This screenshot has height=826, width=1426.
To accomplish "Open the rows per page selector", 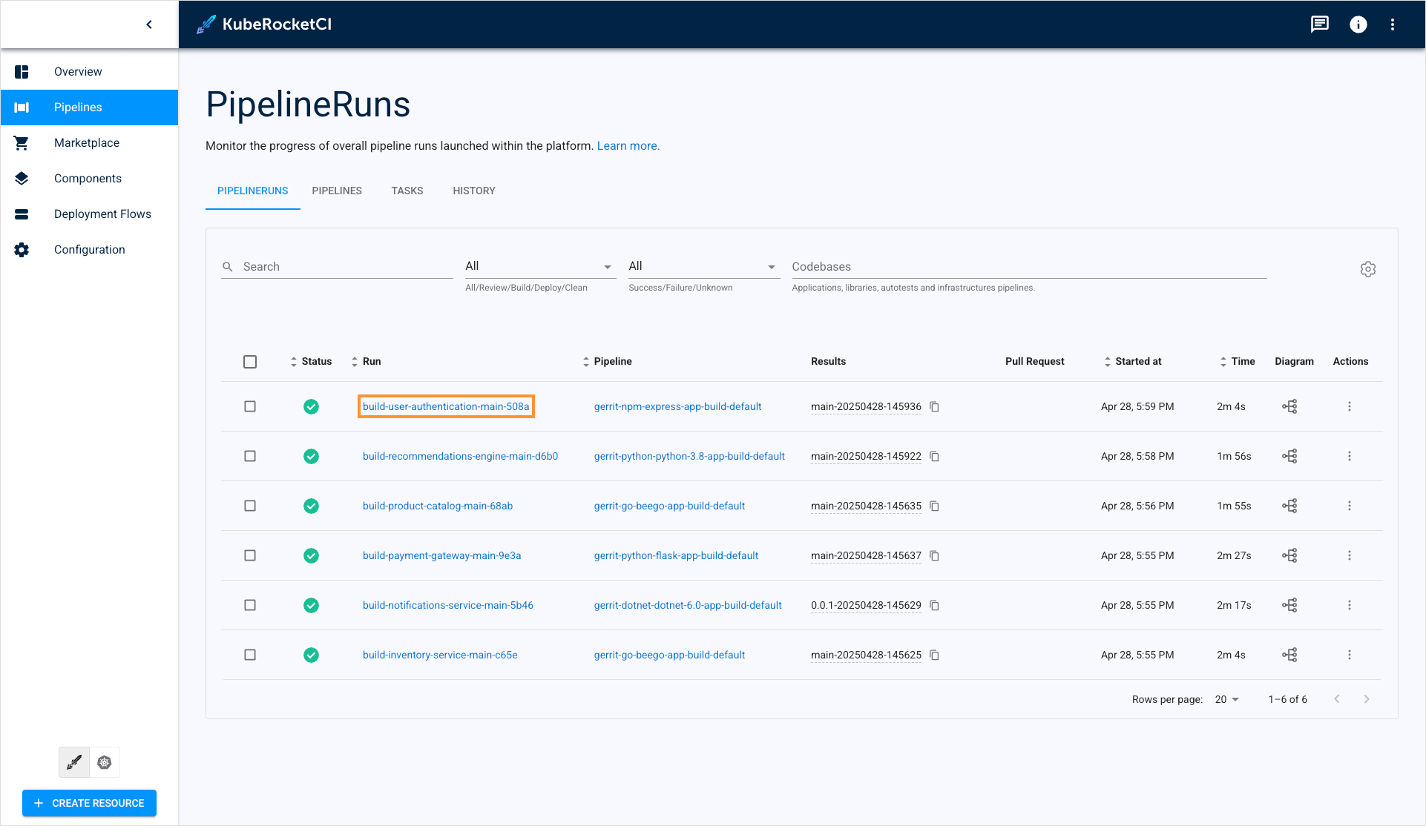I will (1226, 699).
